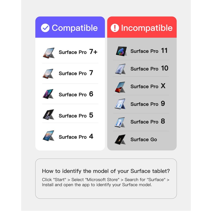Viewport: 212px width, 212px height.
Task: Click the Surface Pro 7 tablet image
Action: [48, 74]
